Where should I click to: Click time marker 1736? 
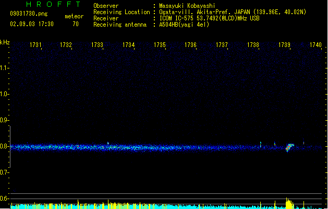tap(190, 45)
